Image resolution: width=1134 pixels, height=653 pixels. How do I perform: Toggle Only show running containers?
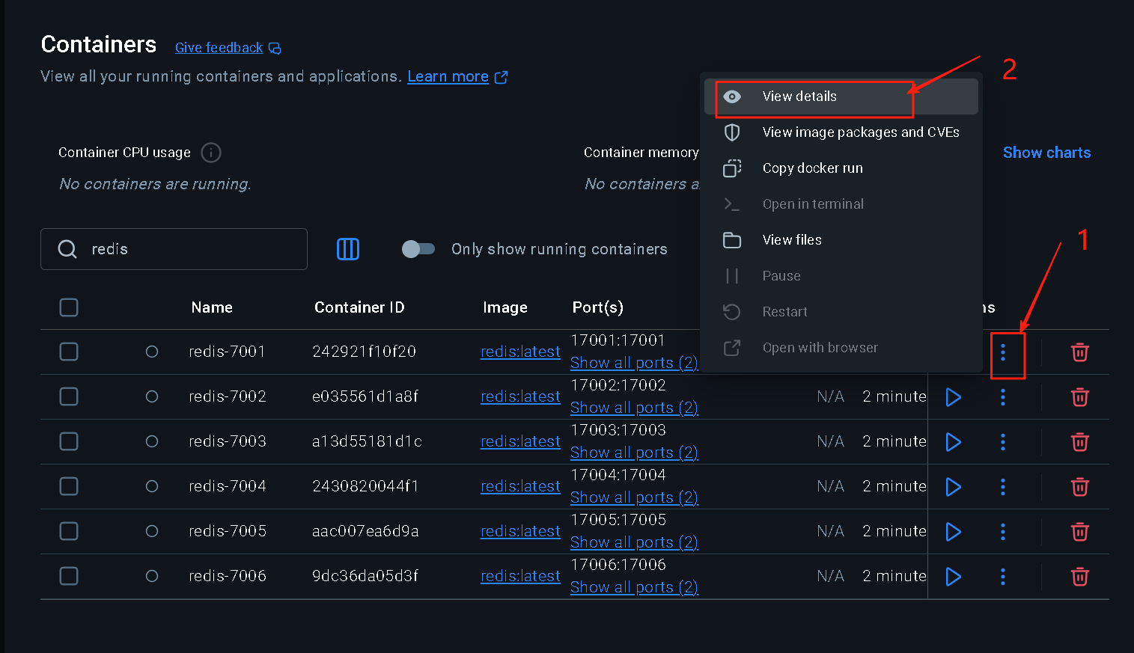click(418, 249)
